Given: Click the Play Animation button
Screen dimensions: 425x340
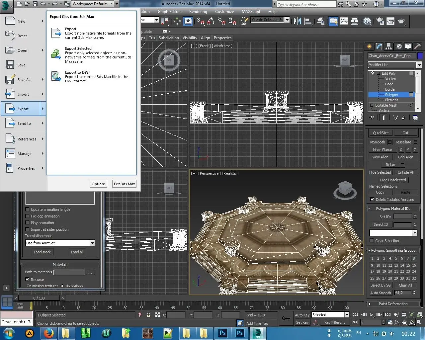Looking at the screenshot, I should point(372,315).
